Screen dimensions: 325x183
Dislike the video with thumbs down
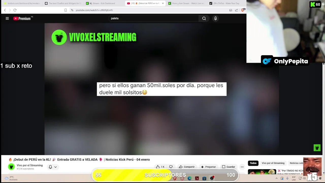pos(171,167)
